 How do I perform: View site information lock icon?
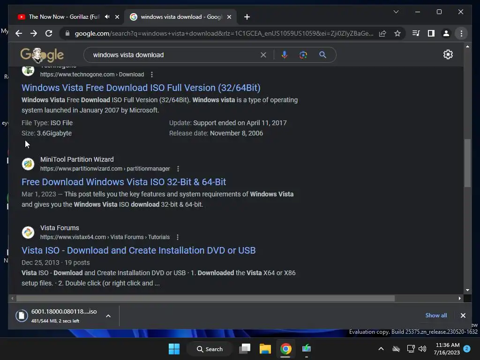pos(67,33)
